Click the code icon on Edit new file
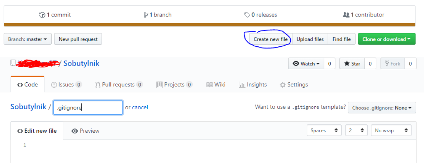The image size is (424, 168). 20,131
